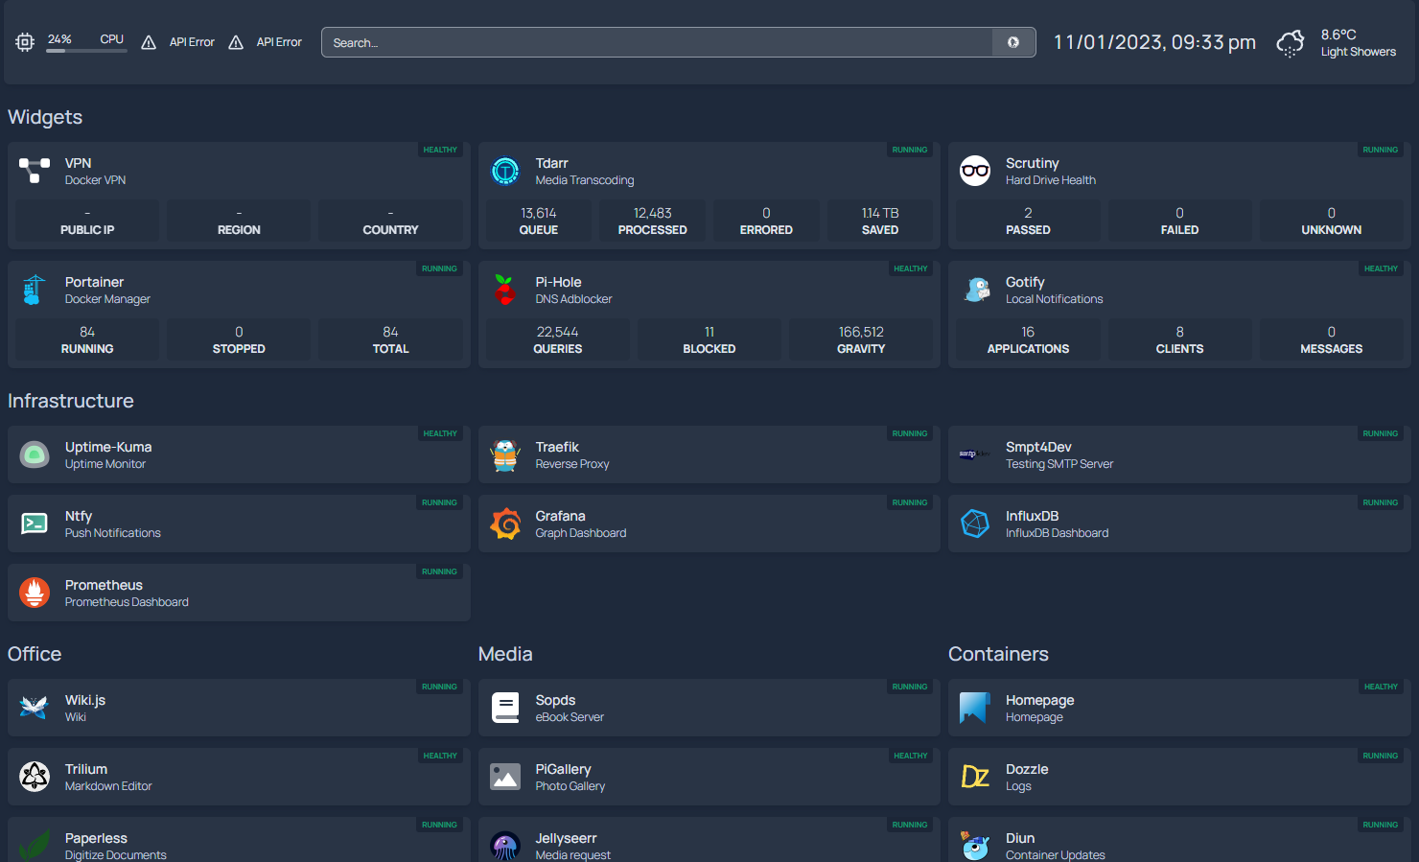Toggle the Media group heading
This screenshot has height=862, width=1419.
click(x=505, y=654)
